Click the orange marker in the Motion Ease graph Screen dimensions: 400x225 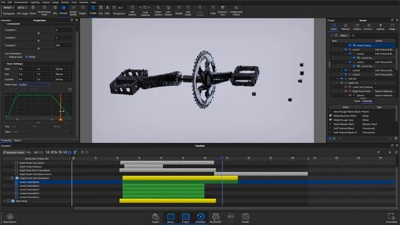click(61, 119)
